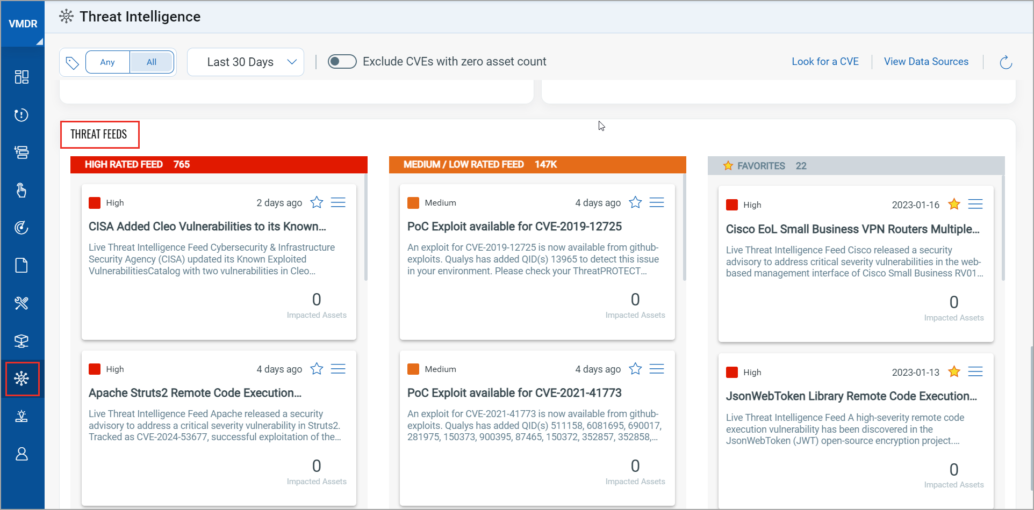Unfavorite the Cisco EoL Small Business feed

point(954,204)
